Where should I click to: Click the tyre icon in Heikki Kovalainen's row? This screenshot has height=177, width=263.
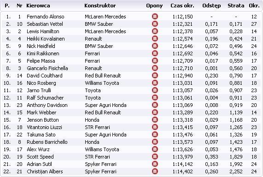tap(155, 39)
